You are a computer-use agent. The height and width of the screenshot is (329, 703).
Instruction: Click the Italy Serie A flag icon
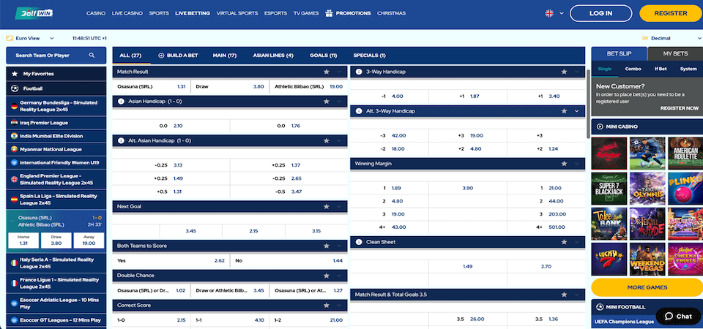[x=15, y=262]
